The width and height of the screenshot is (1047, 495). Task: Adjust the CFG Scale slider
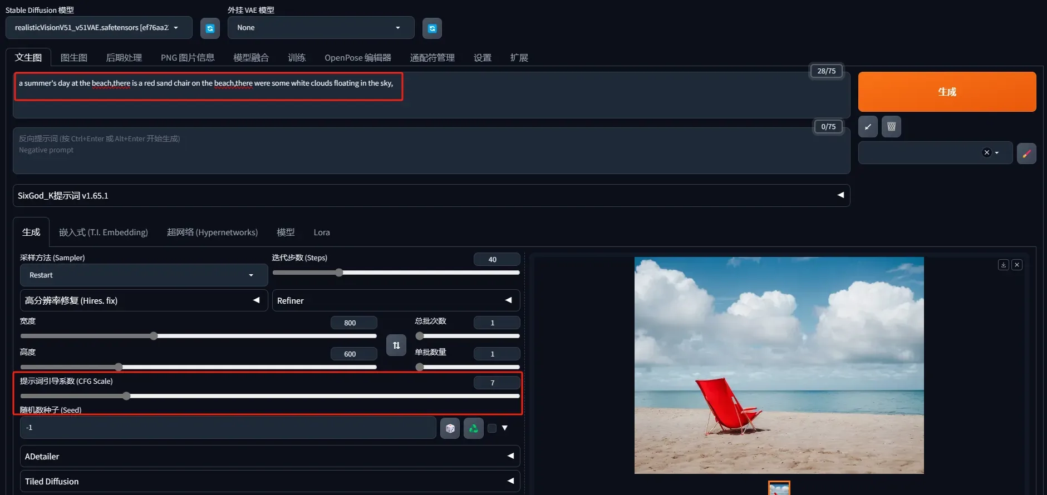pyautogui.click(x=270, y=396)
